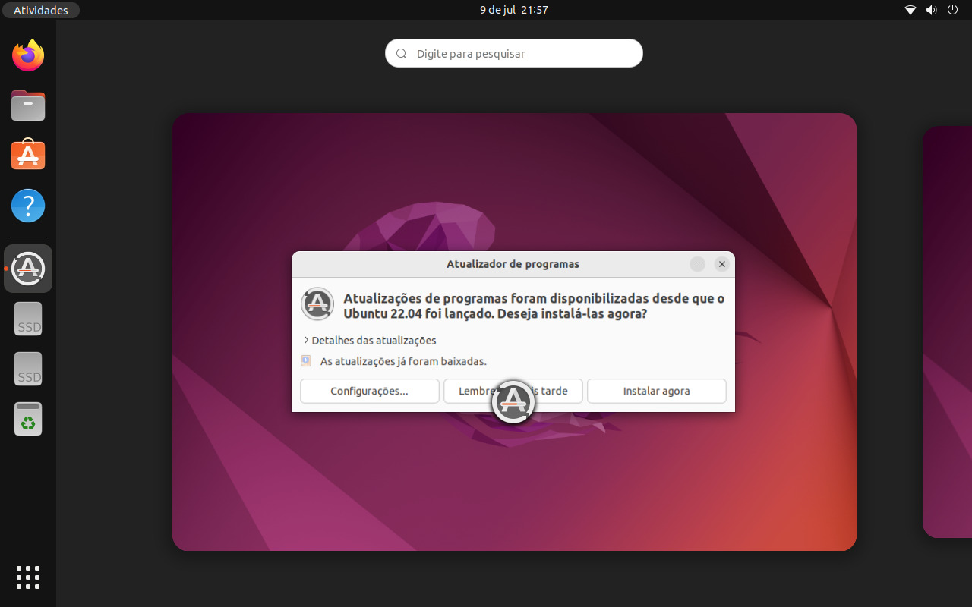Switch to the second workspace thumbnail
Viewport: 972px width, 607px height.
(x=947, y=332)
